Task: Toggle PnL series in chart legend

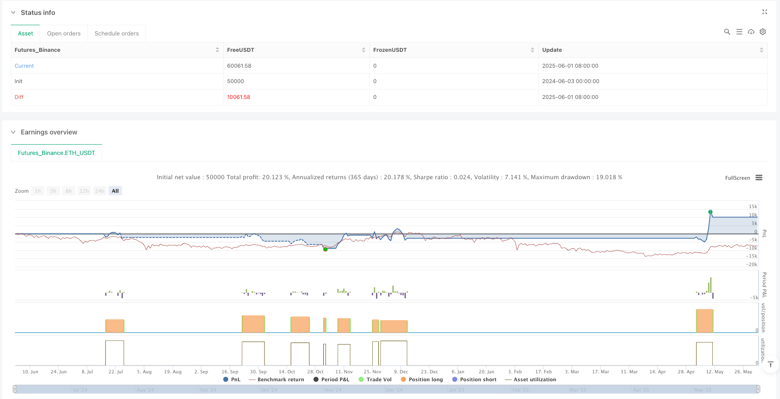Action: coord(232,379)
